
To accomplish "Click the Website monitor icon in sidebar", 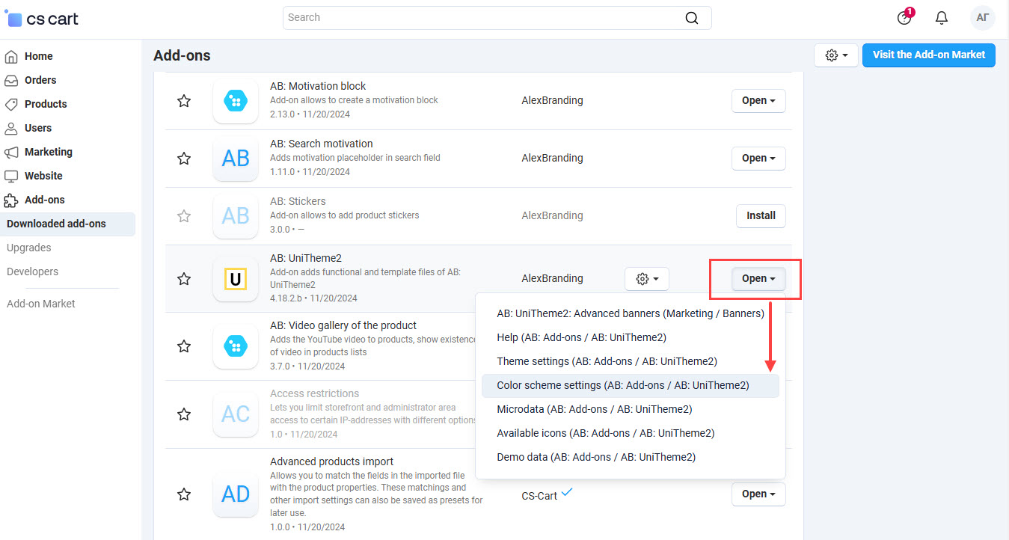I will 11,176.
